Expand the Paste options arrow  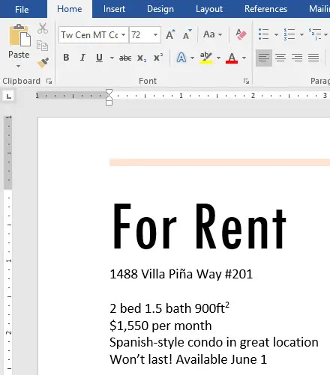coord(19,66)
